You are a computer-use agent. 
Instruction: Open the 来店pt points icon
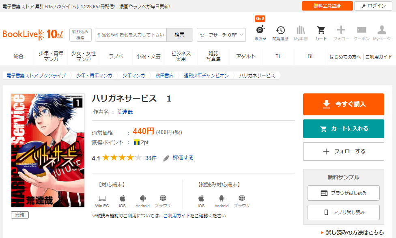(260, 30)
